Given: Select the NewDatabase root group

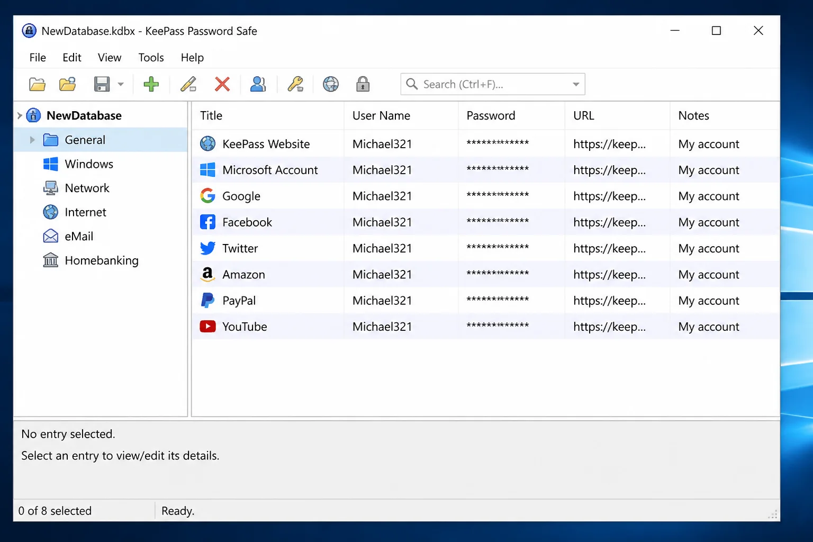Looking at the screenshot, I should pos(84,115).
